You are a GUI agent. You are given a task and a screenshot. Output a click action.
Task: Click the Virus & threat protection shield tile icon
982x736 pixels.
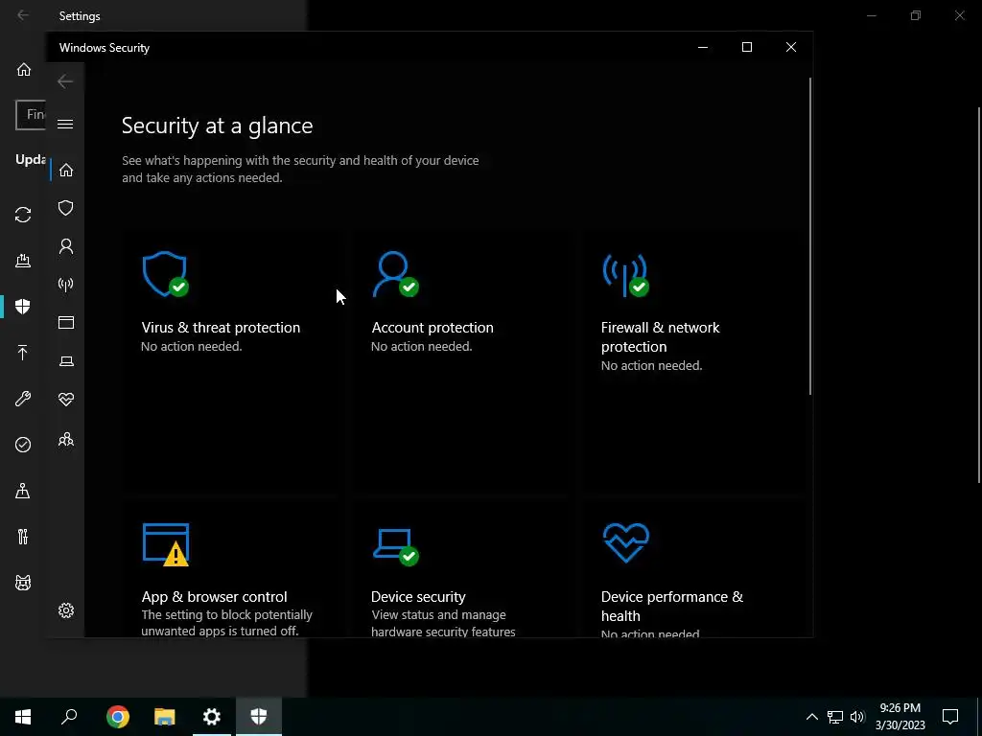coord(165,274)
